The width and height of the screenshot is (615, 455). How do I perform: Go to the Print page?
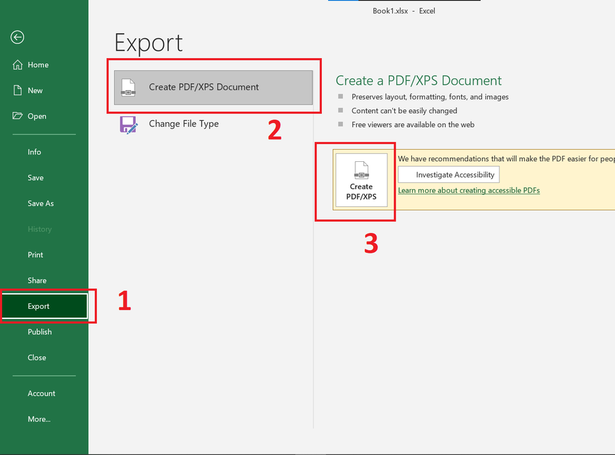tap(36, 255)
